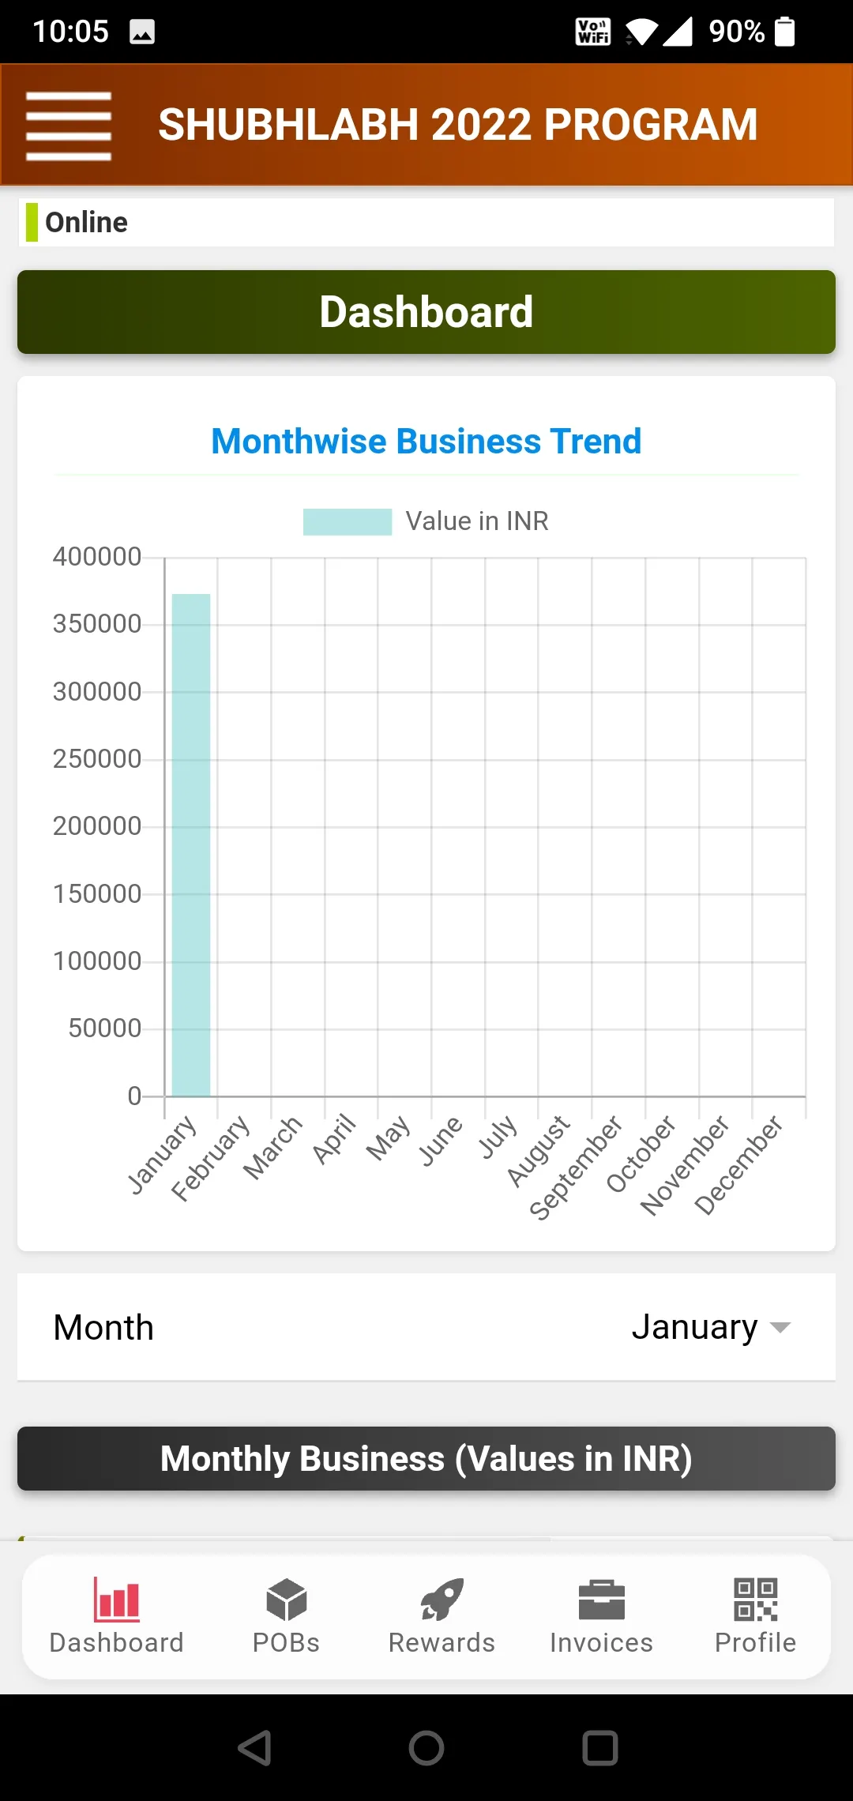The image size is (853, 1801).
Task: Tap the cellular signal status icon
Action: pos(678,32)
